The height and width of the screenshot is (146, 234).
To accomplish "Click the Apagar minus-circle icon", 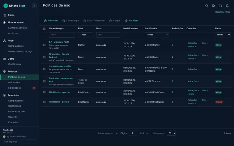I will [110, 21].
